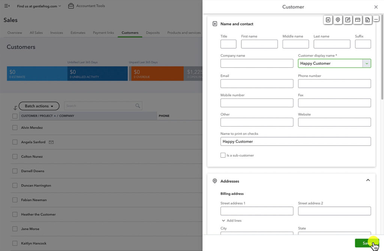Click the Save button
Image resolution: width=384 pixels, height=251 pixels.
click(367, 243)
